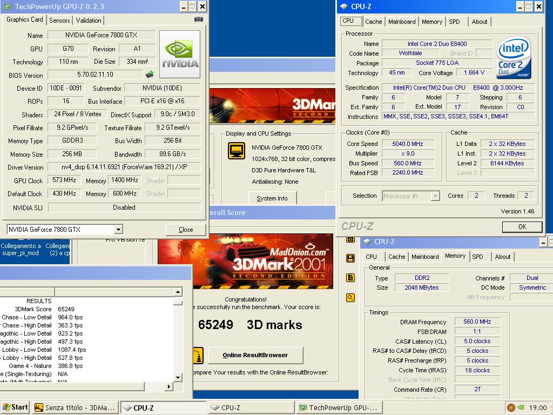Click the OK button in CPU-Z

tap(522, 226)
